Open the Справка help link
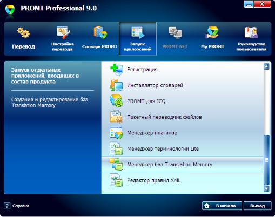Image resolution: width=275 pixels, height=217 pixels. 21,206
